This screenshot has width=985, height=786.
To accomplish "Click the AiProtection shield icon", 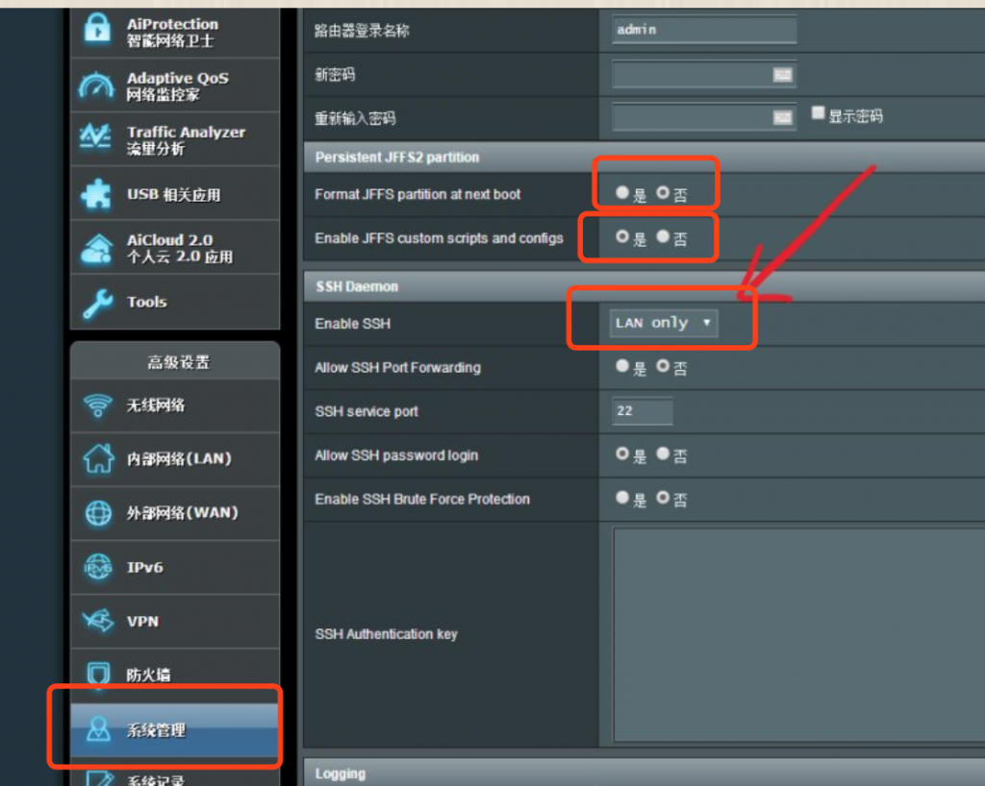I will [97, 32].
